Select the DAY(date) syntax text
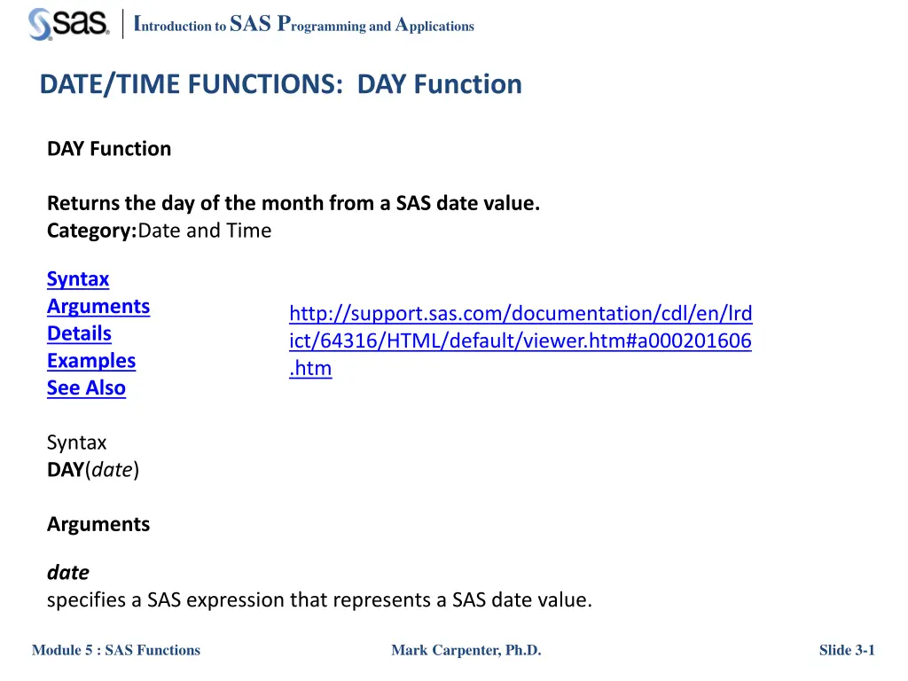The image size is (908, 681). [93, 470]
